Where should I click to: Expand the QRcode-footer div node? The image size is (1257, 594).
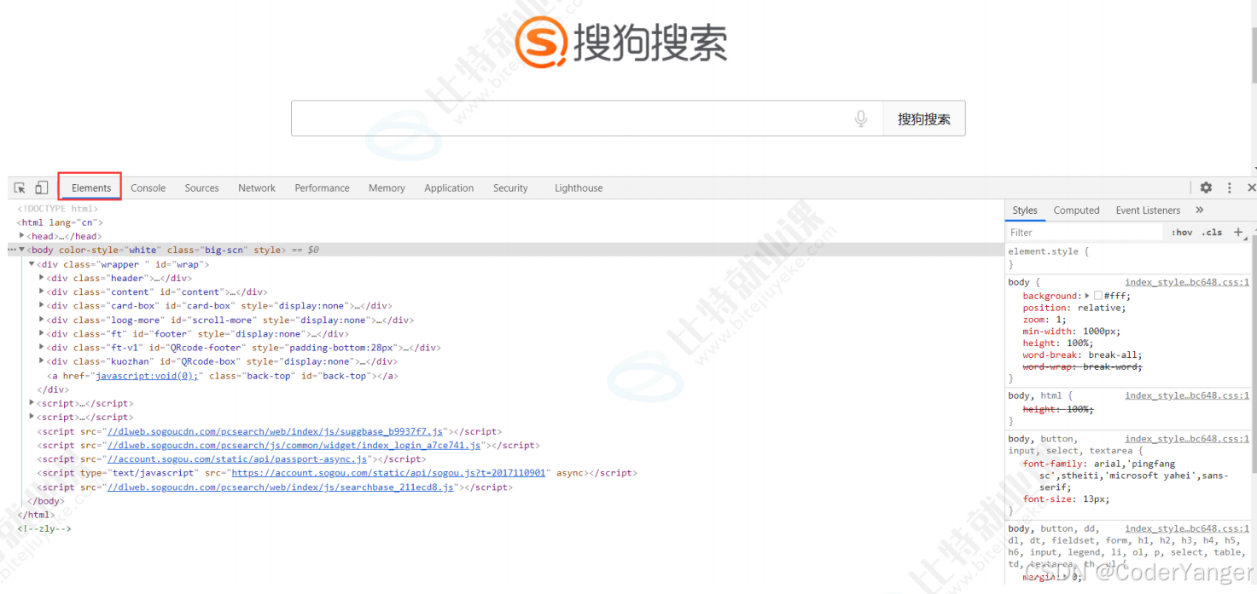(42, 348)
